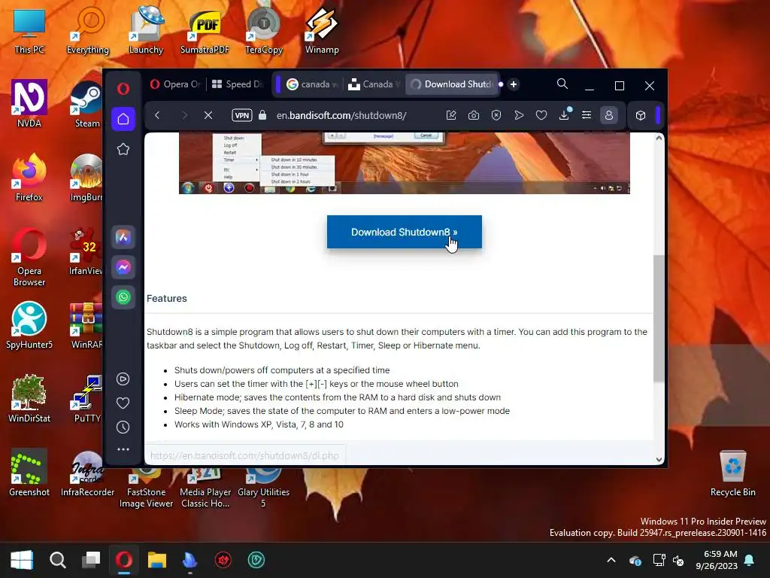The height and width of the screenshot is (578, 770).
Task: Open the notification bell icon
Action: point(750,560)
